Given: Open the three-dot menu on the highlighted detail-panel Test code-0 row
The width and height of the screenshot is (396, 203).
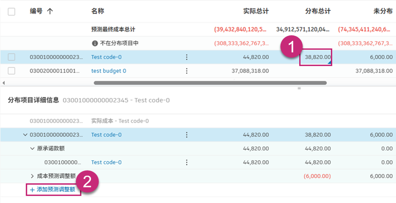Looking at the screenshot, I should pos(187,135).
